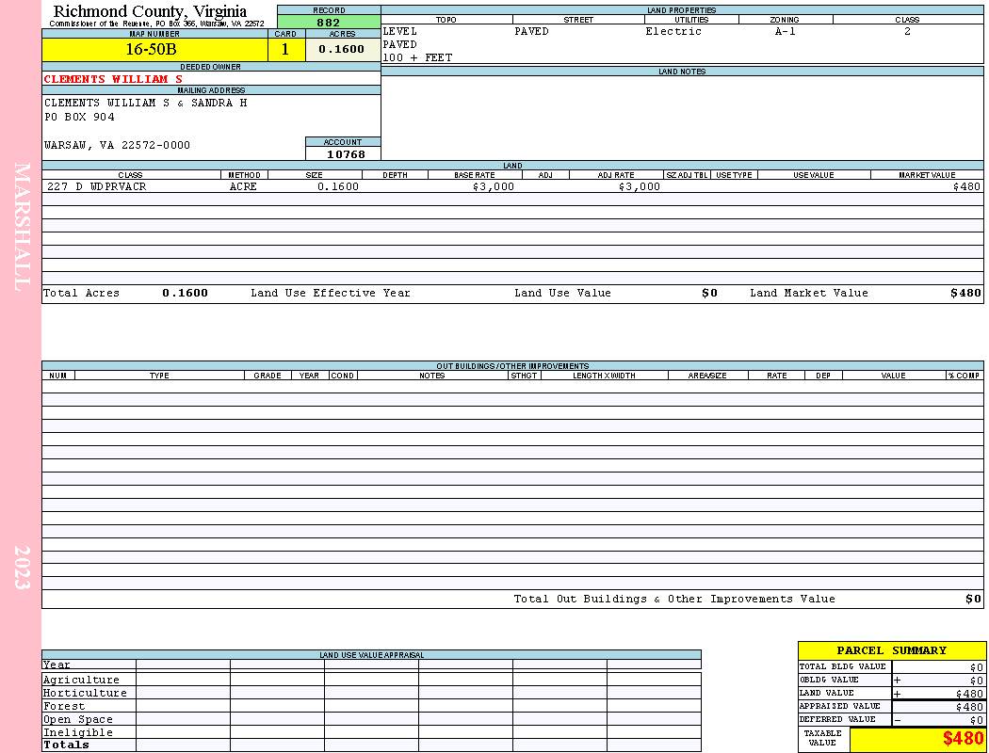
Task: Click the Land Market Value $480 total
Action: point(965,293)
